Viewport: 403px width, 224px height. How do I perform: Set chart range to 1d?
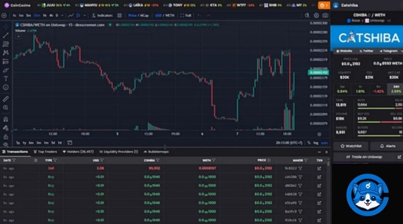59,142
